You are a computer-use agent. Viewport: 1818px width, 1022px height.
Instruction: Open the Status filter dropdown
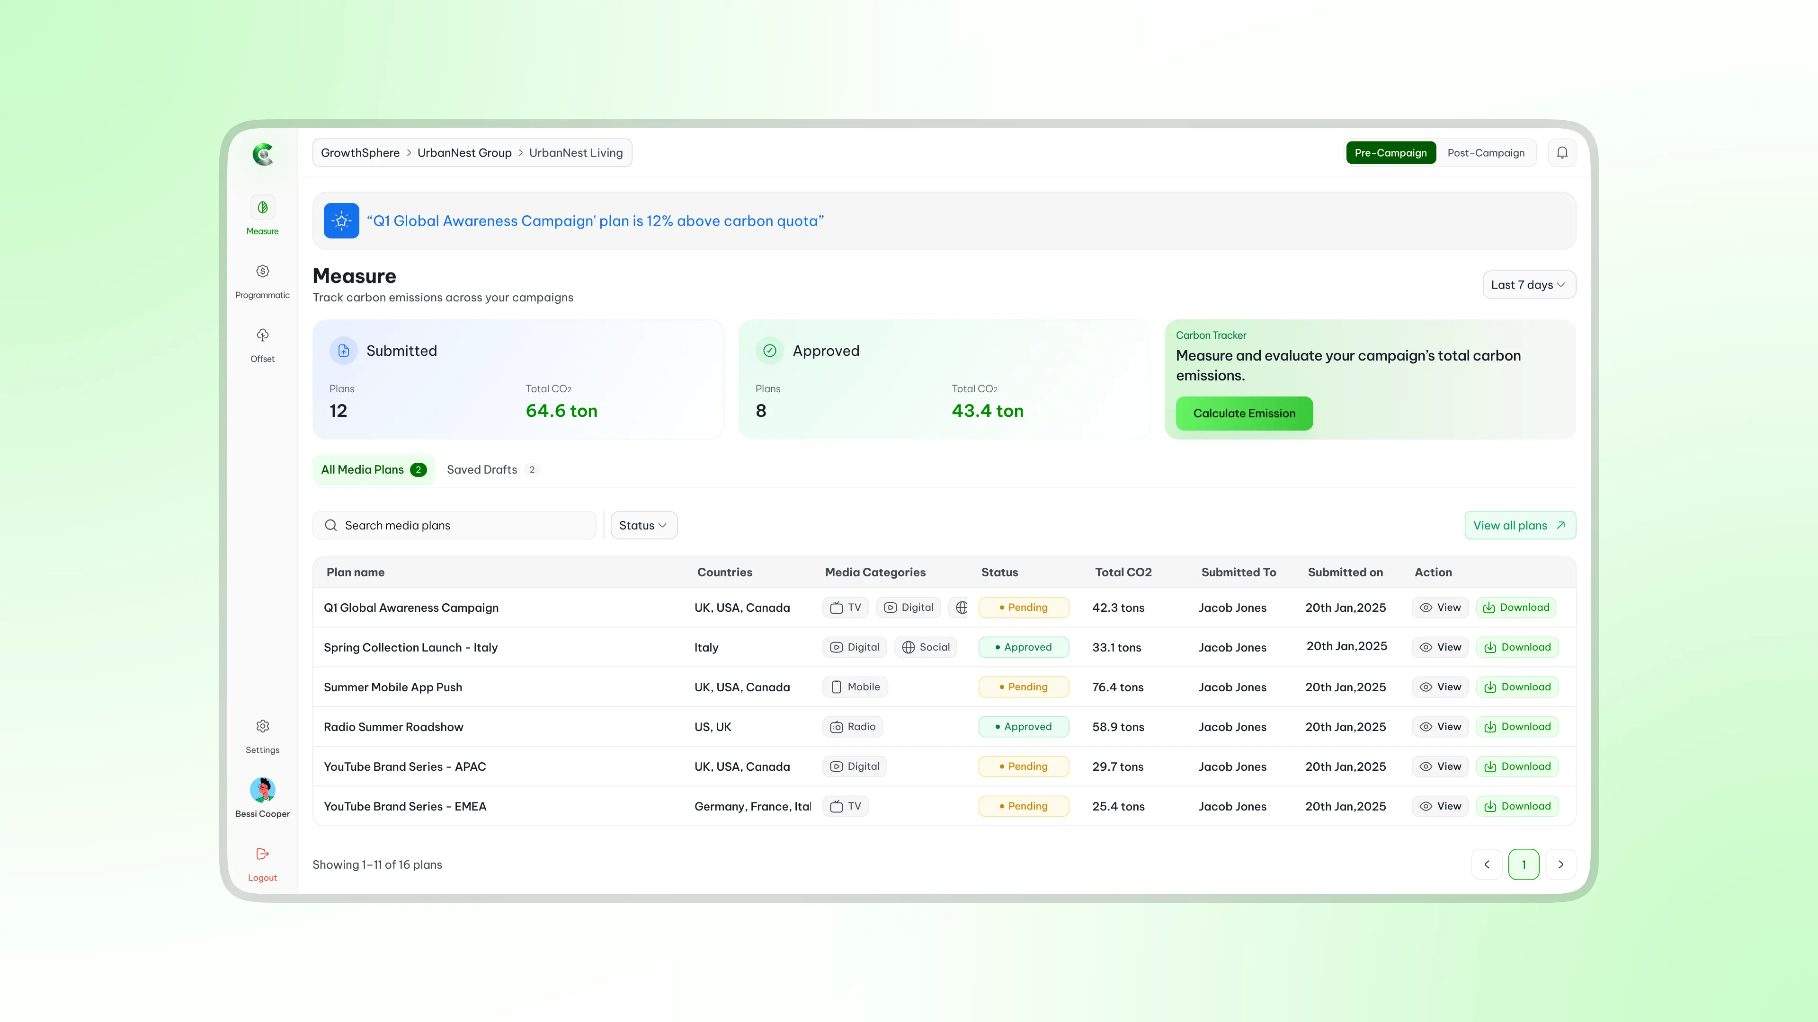pyautogui.click(x=644, y=526)
